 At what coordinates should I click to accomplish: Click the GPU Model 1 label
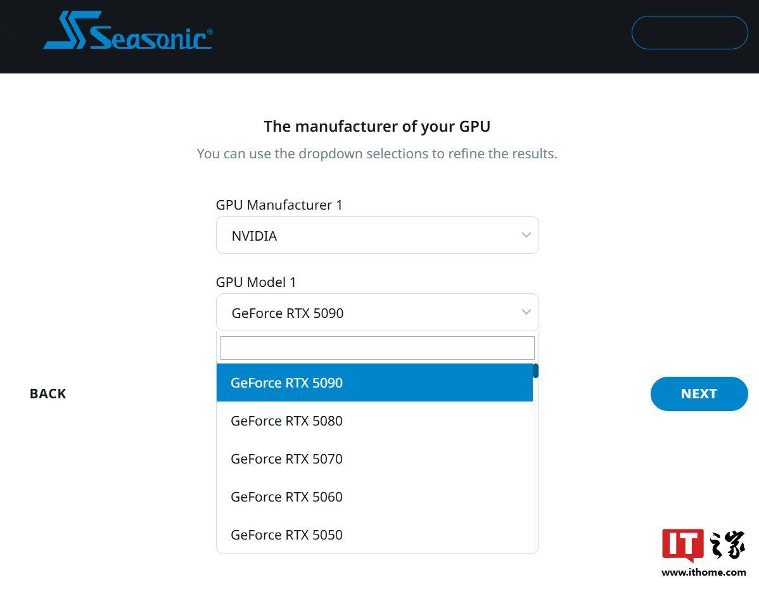click(256, 282)
